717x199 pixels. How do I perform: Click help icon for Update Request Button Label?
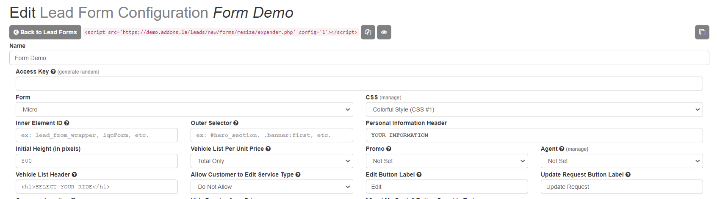(x=628, y=174)
